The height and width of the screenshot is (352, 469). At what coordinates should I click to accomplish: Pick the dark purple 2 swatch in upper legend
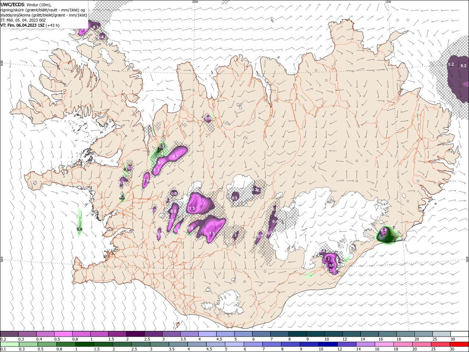[x=135, y=334]
